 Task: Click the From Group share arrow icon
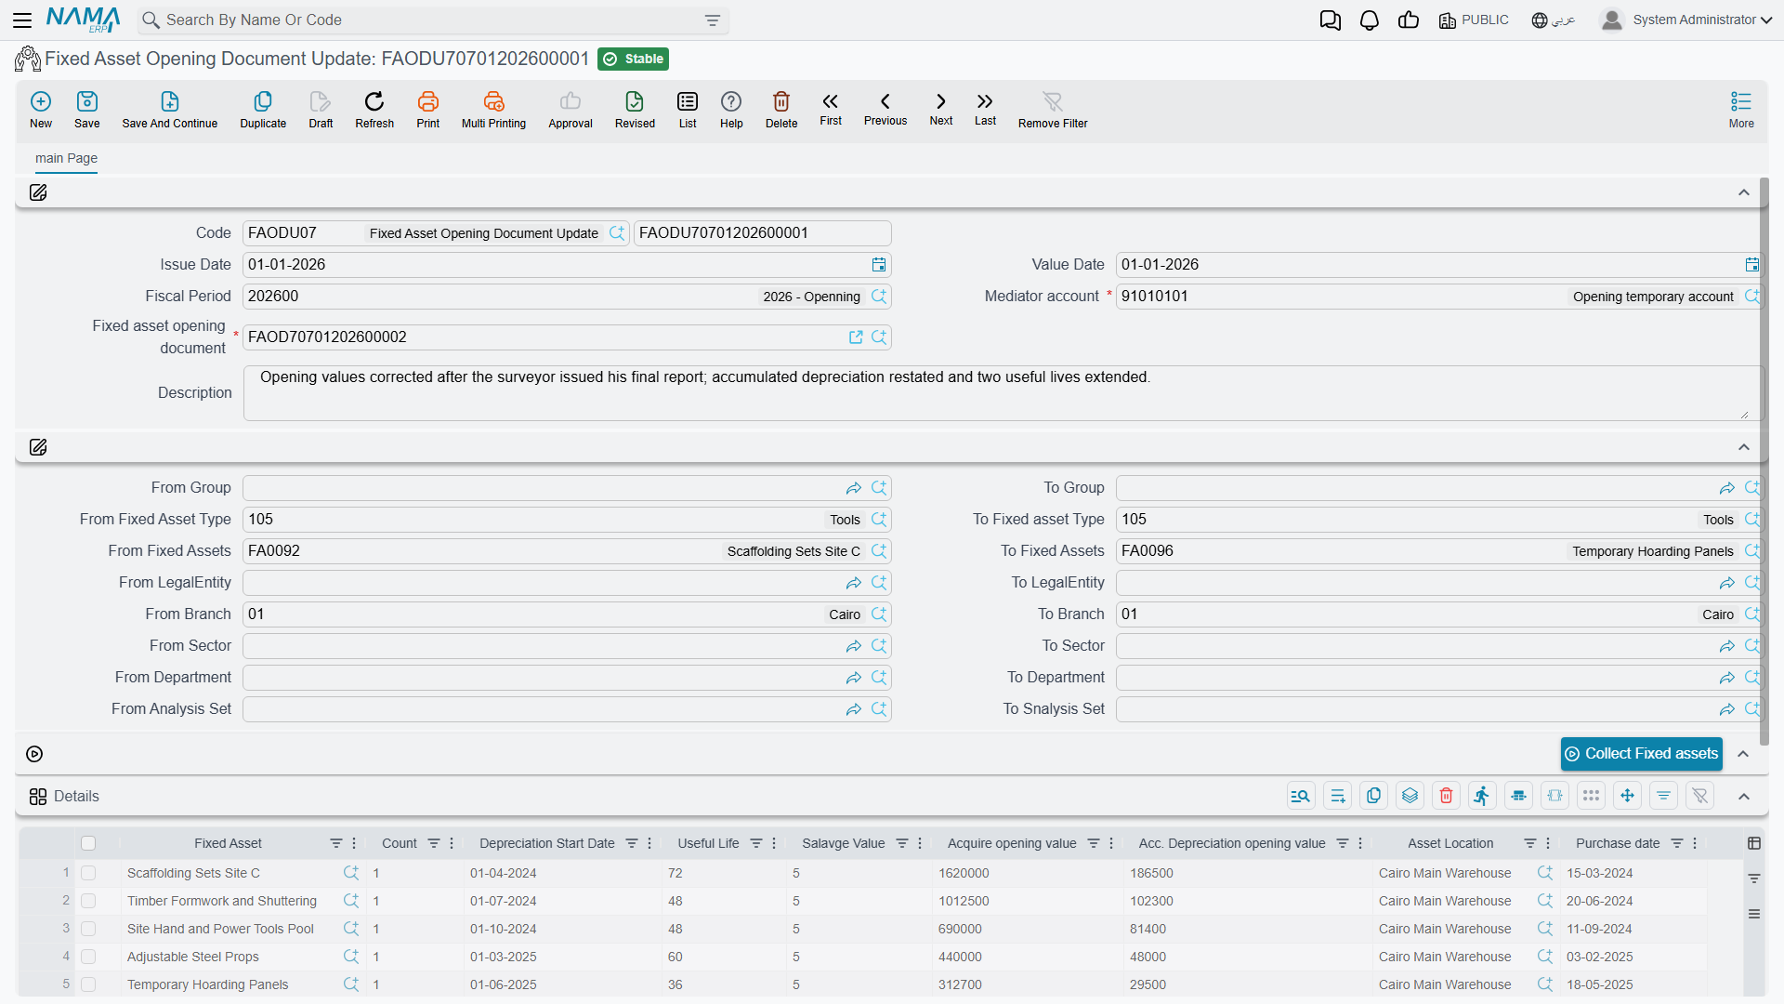coord(853,488)
